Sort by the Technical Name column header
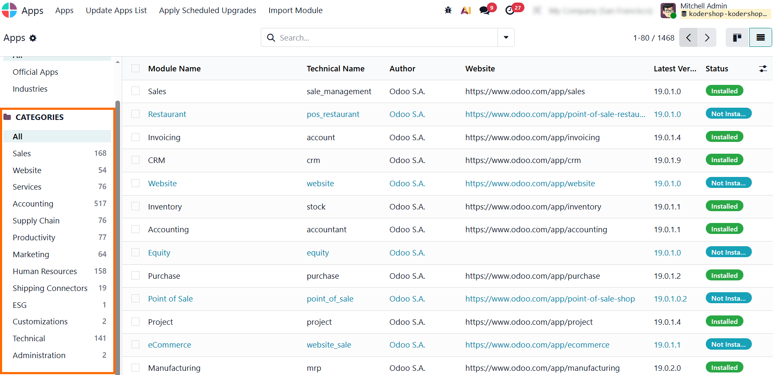The width and height of the screenshot is (773, 375). pos(336,68)
